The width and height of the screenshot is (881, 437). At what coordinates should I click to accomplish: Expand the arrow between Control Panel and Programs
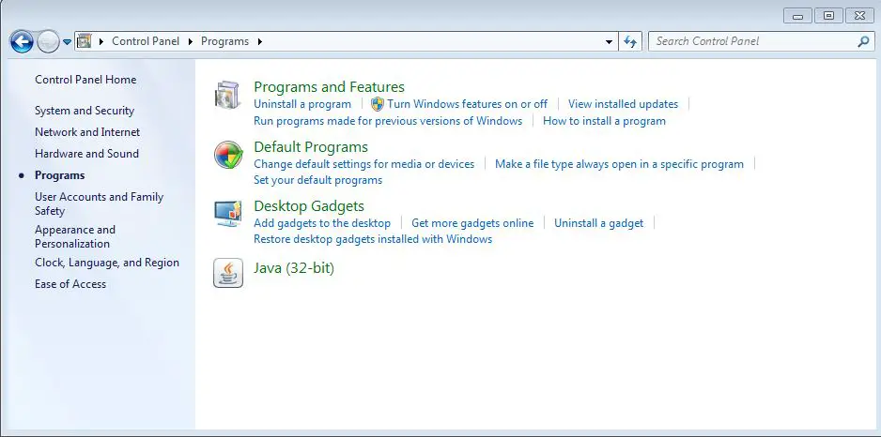pos(191,41)
